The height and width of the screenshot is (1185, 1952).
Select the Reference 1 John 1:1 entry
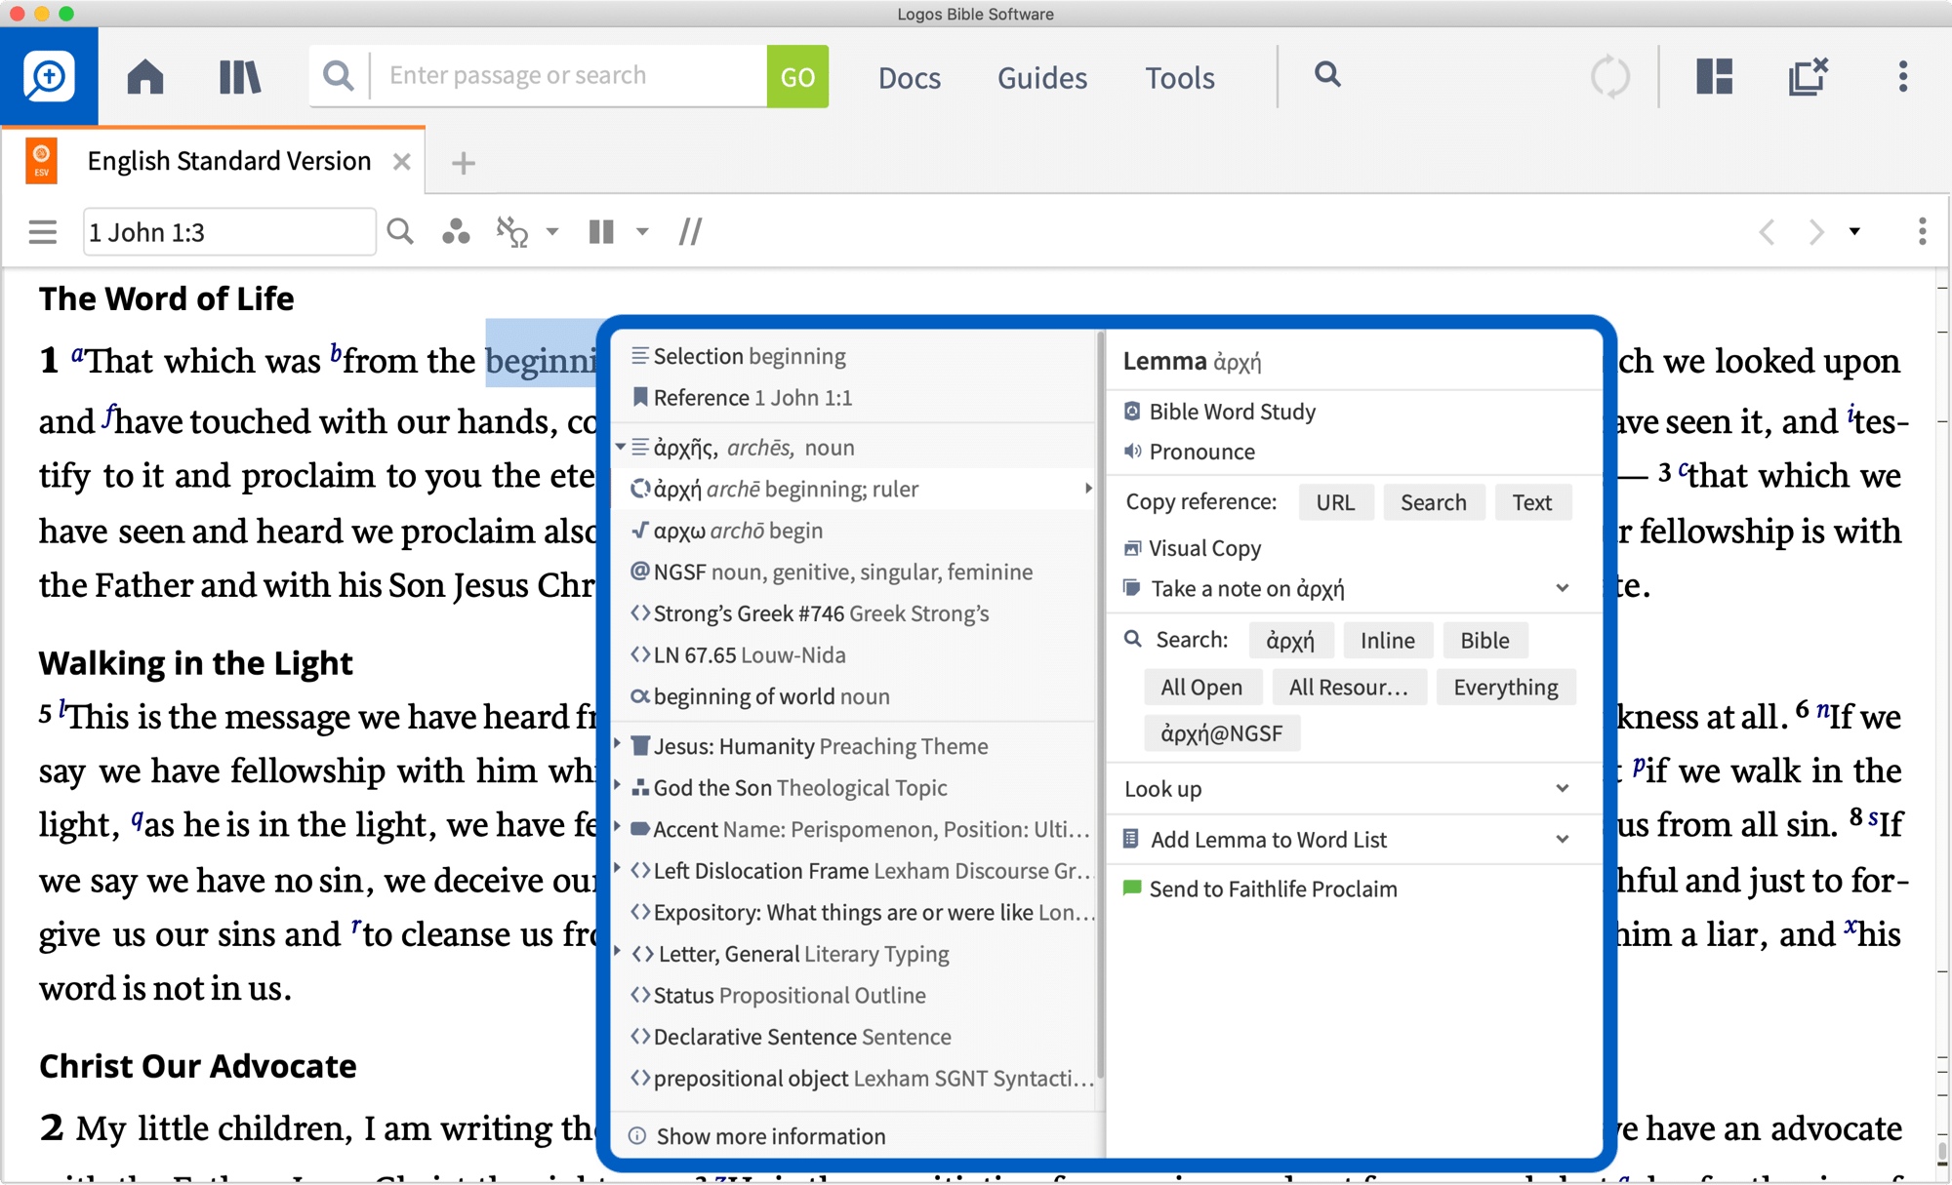(854, 398)
